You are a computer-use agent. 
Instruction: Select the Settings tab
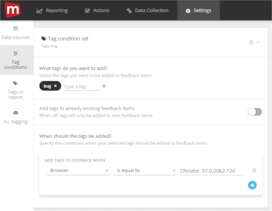tap(198, 10)
